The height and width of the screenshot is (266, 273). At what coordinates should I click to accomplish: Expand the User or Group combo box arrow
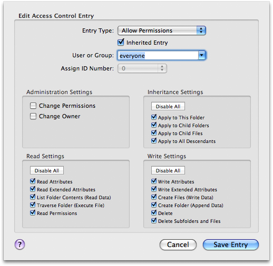coord(202,55)
